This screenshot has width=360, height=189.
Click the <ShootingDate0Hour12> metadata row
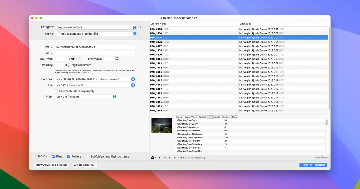tap(250, 151)
